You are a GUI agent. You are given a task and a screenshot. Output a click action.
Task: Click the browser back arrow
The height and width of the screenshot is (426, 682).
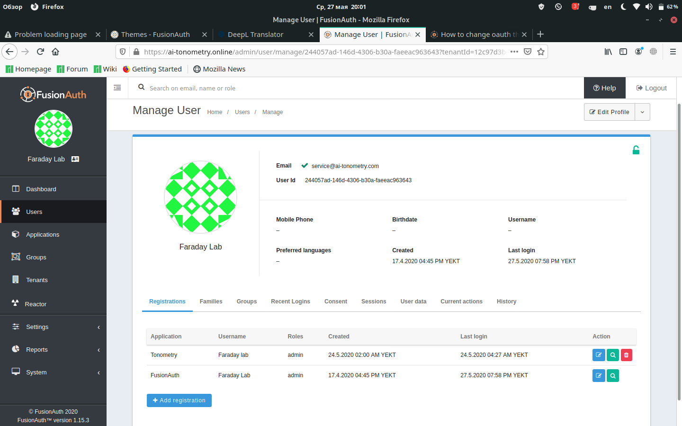tap(9, 52)
